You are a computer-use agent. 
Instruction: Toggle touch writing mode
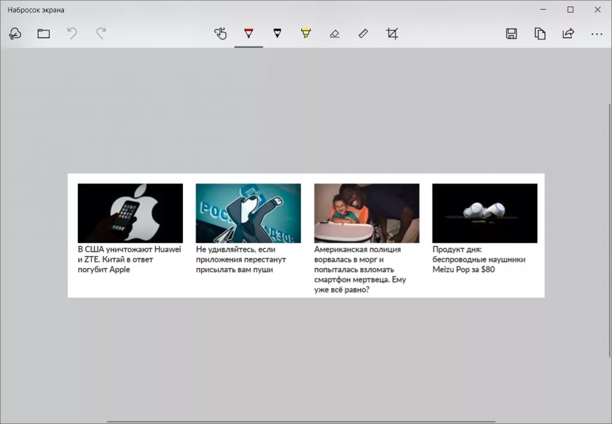(x=221, y=33)
